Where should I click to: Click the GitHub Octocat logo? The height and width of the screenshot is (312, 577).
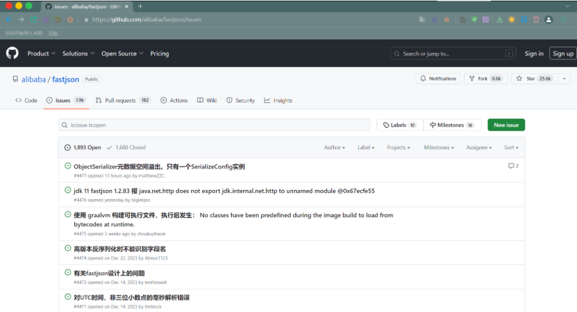[x=12, y=53]
